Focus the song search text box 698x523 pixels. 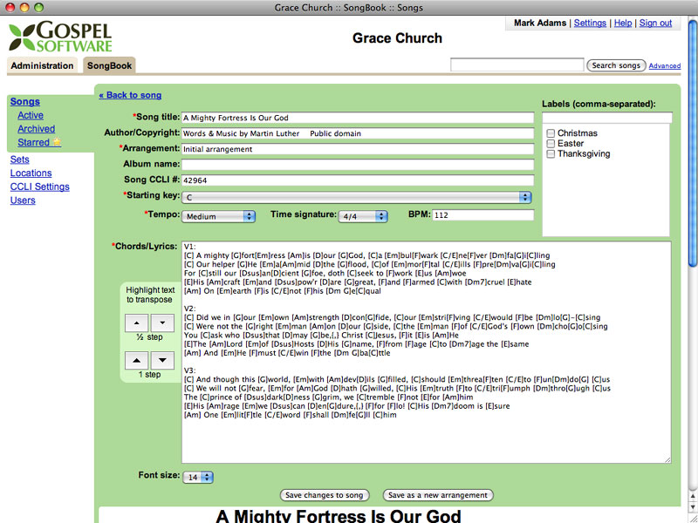pyautogui.click(x=517, y=65)
